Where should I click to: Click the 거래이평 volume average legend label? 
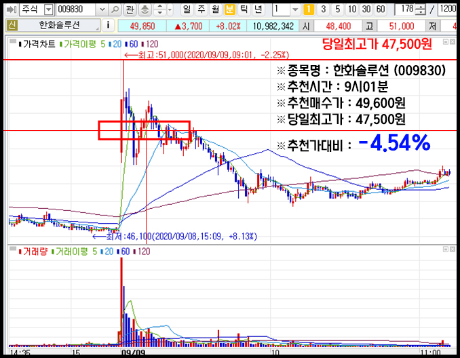click(69, 252)
